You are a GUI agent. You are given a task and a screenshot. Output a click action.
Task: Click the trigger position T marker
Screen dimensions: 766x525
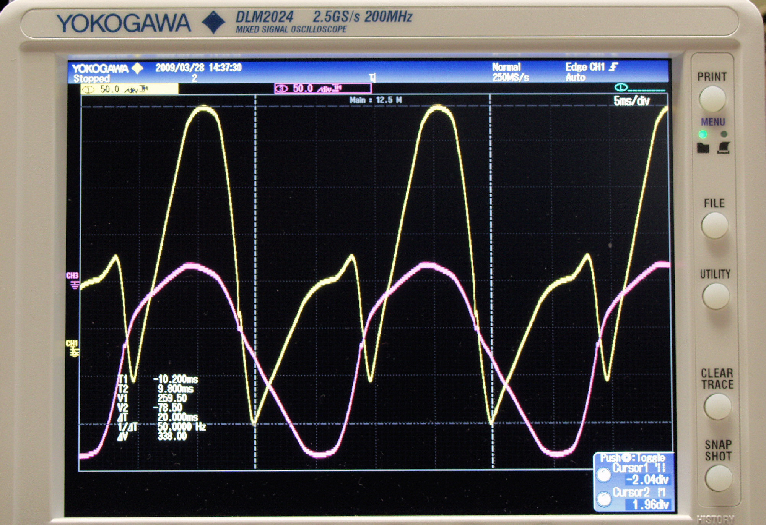[372, 78]
